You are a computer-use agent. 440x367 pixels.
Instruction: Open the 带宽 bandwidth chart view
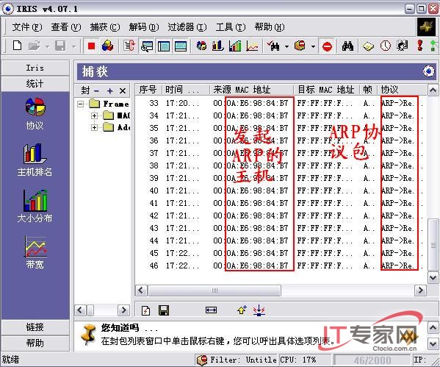(x=35, y=252)
